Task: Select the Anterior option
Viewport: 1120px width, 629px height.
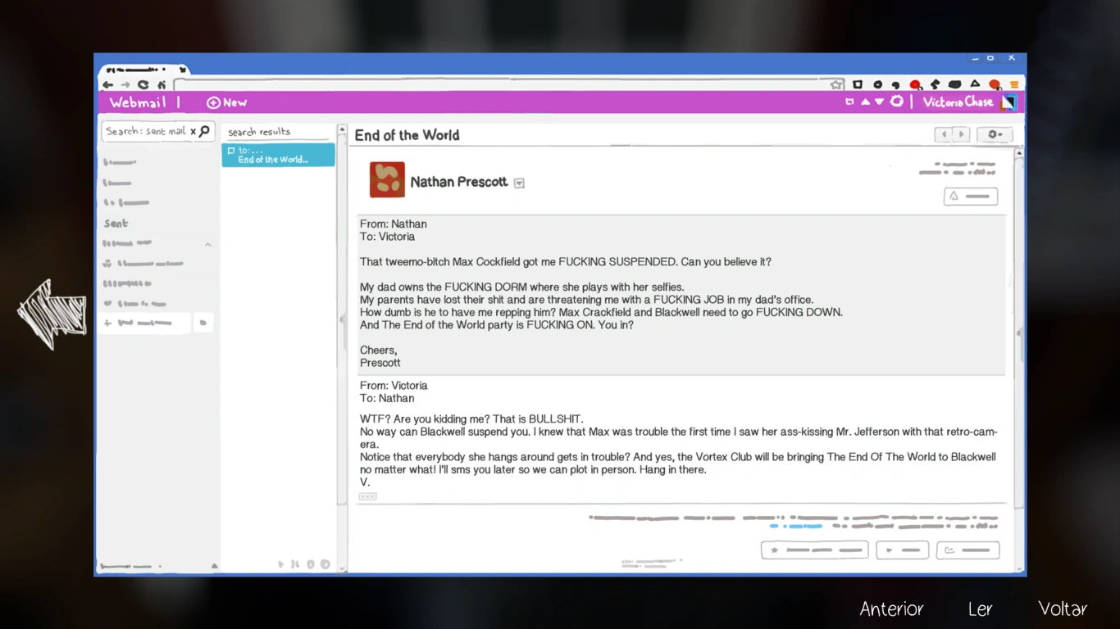Action: [891, 609]
